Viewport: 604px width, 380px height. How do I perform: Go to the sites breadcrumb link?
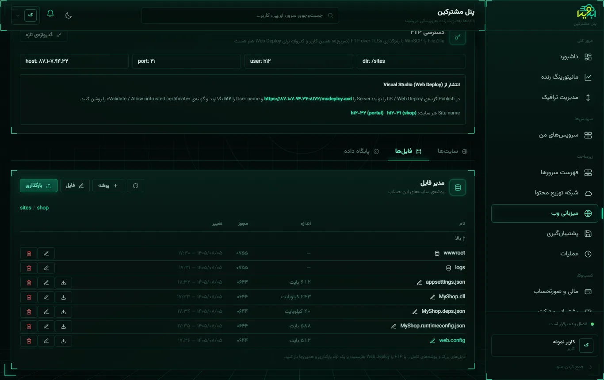[26, 208]
